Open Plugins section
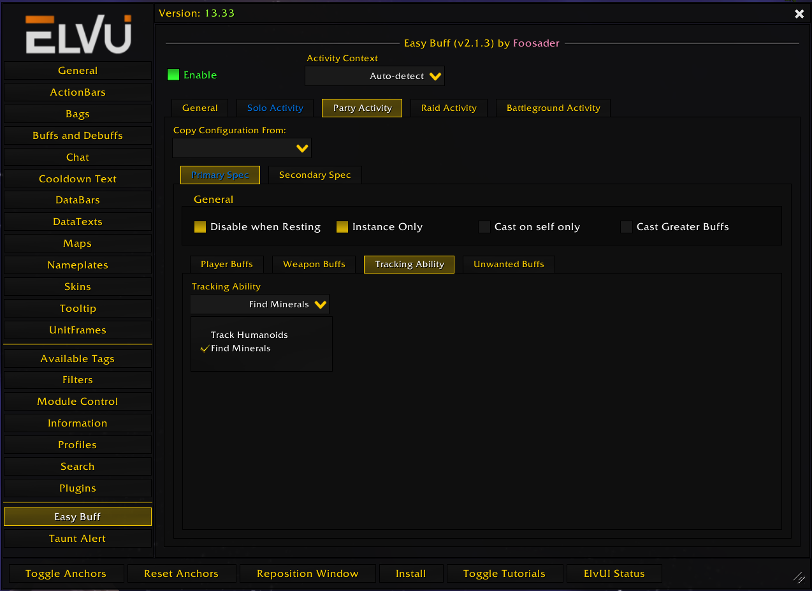Viewport: 812px width, 591px height. pyautogui.click(x=78, y=488)
